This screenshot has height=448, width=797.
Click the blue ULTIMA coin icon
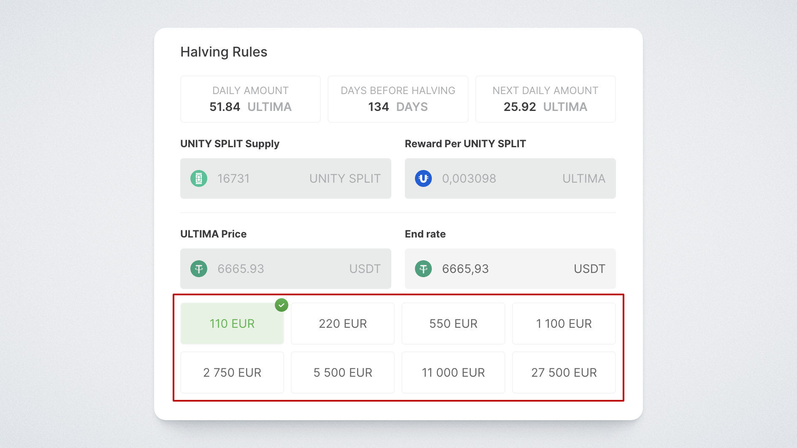click(x=423, y=178)
